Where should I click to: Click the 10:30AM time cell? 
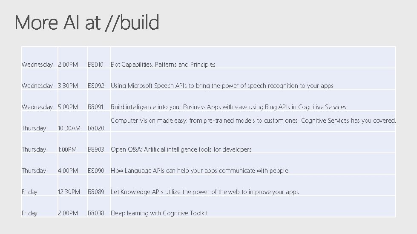tap(69, 128)
